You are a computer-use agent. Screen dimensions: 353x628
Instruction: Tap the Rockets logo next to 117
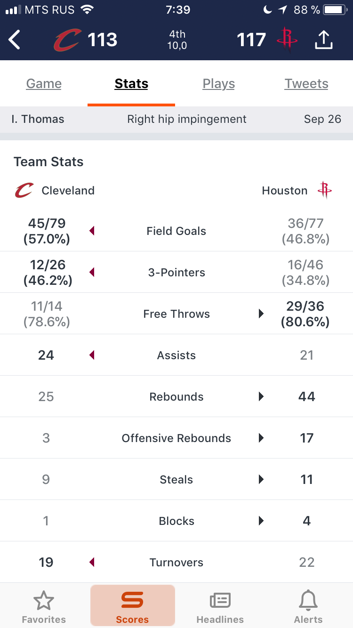[x=287, y=39]
